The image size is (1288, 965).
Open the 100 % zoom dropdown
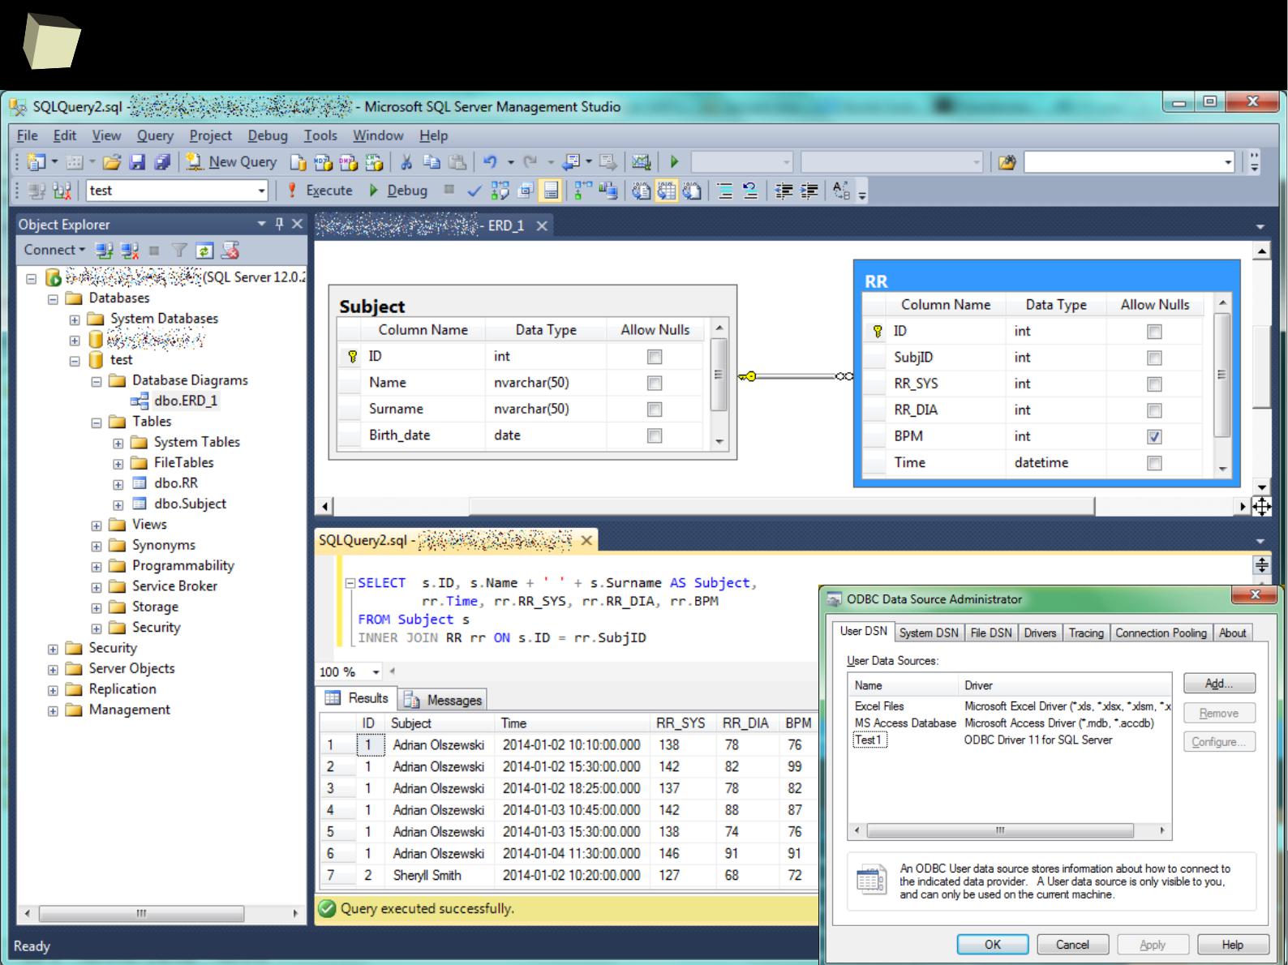(376, 672)
